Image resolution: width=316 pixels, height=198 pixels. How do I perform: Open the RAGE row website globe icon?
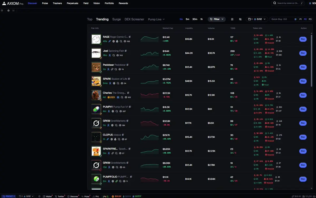coord(113,41)
